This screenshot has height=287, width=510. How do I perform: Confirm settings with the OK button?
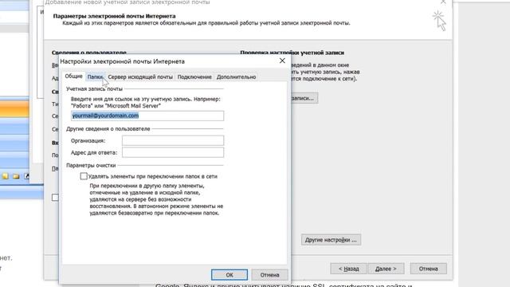click(x=229, y=274)
